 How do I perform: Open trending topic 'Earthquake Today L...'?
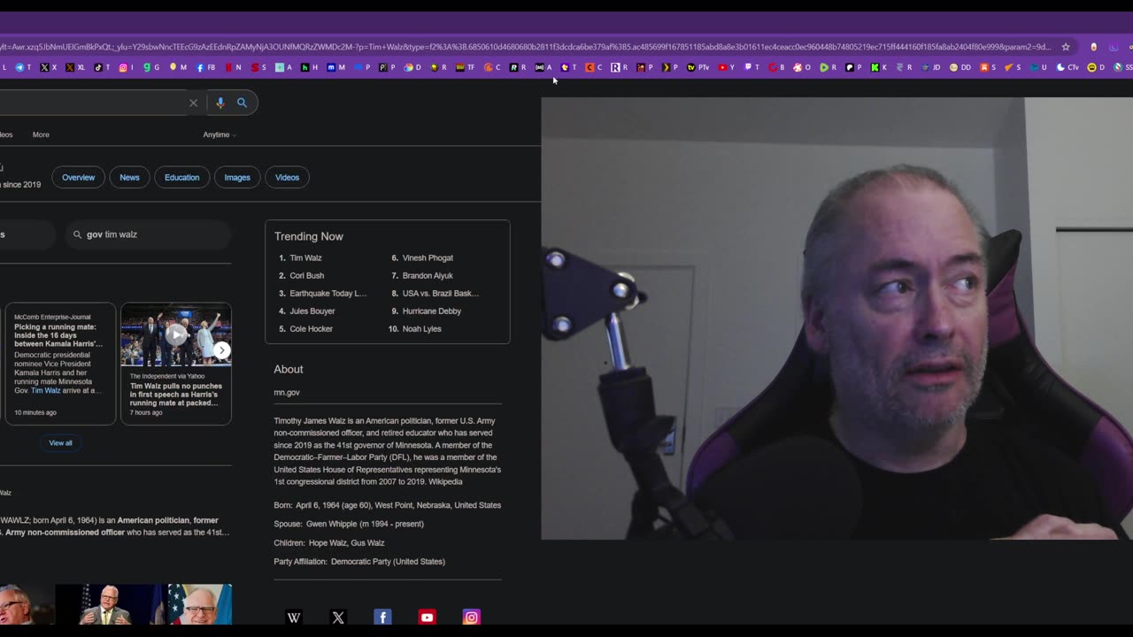[328, 293]
